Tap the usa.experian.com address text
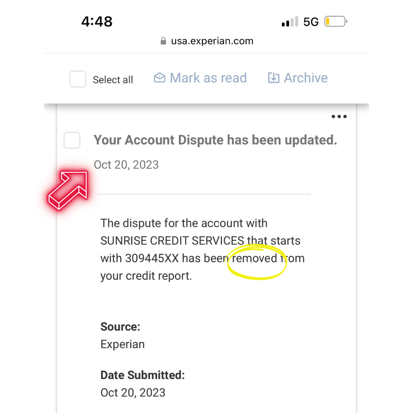Image resolution: width=413 pixels, height=413 pixels. coord(212,41)
